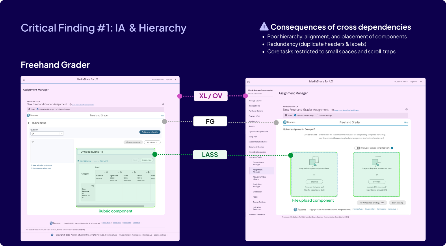Click the Start pinning button
446x246 pixels.
click(397, 203)
